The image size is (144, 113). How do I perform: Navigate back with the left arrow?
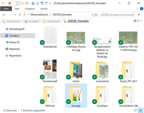pyautogui.click(x=4, y=15)
